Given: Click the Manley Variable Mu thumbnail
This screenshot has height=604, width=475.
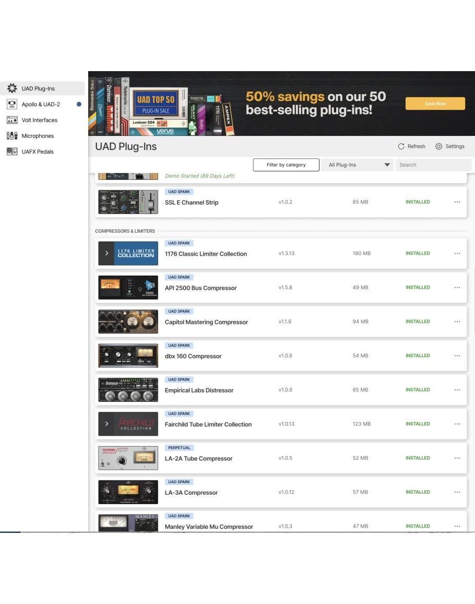Looking at the screenshot, I should click(x=128, y=523).
